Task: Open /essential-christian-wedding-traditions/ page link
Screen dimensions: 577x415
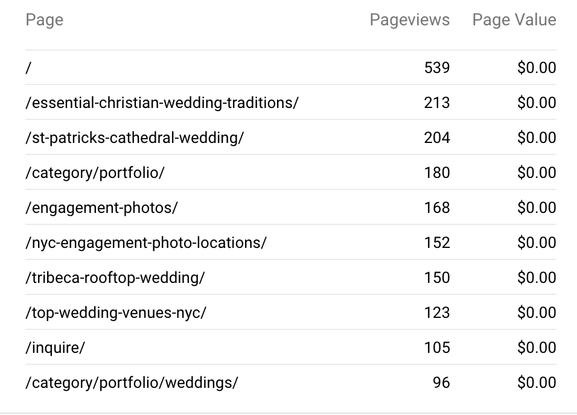Action: click(x=162, y=103)
